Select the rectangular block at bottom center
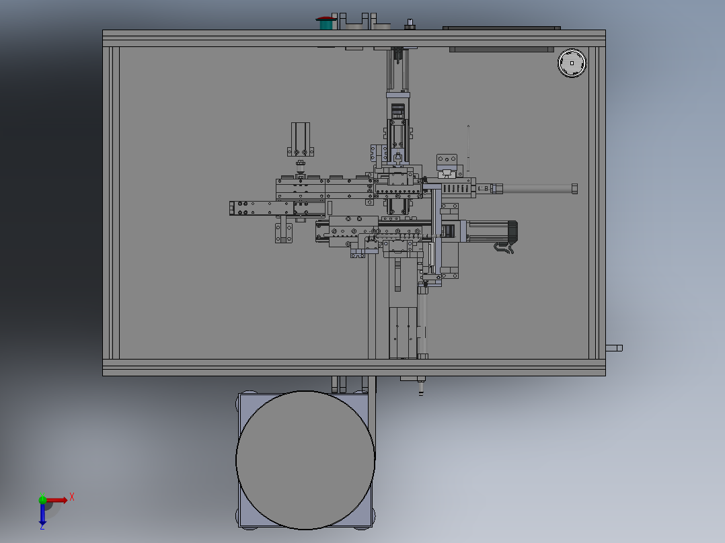 [403, 333]
